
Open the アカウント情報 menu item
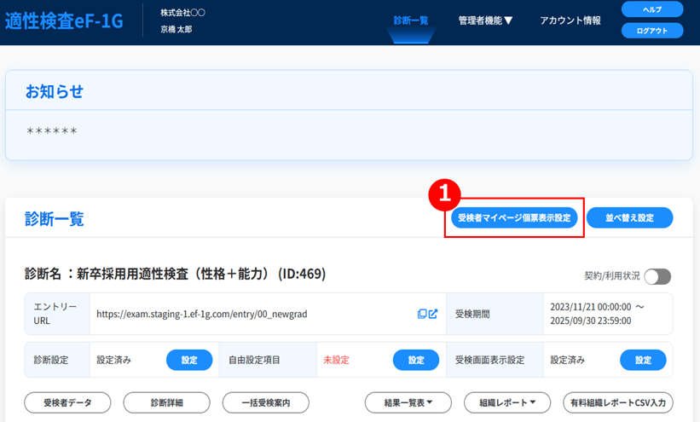(570, 20)
